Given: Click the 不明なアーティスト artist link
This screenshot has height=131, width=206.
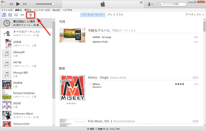Looking at the screenshot, I should pos(124,31).
